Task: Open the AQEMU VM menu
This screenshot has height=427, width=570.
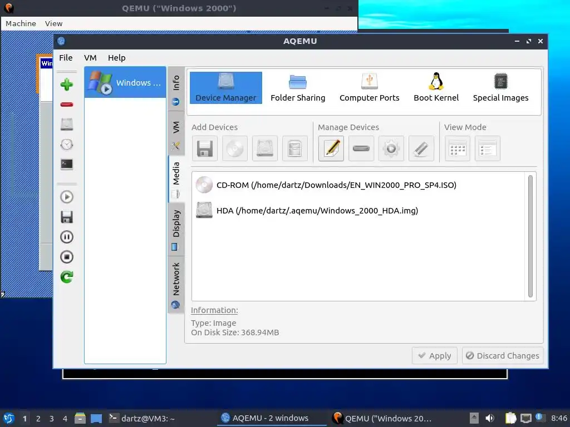Action: pyautogui.click(x=90, y=58)
